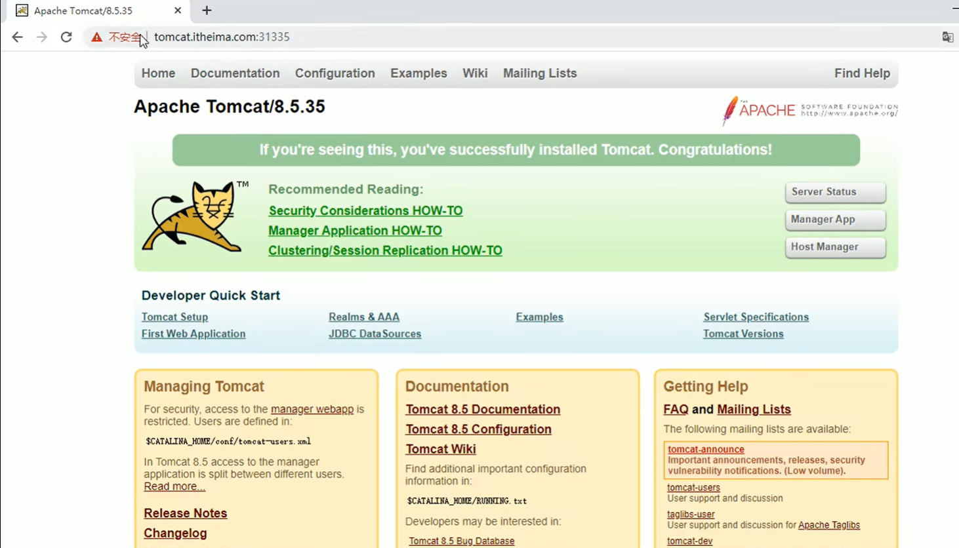Image resolution: width=959 pixels, height=548 pixels.
Task: Open the First Web Application link
Action: (x=194, y=334)
